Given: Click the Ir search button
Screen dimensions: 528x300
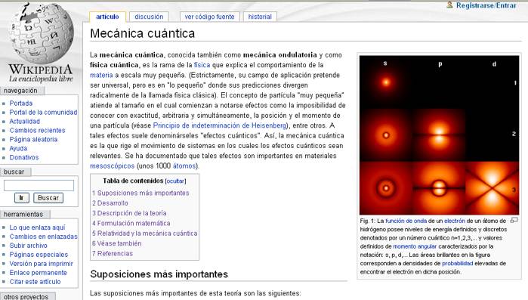Looking at the screenshot, I should pyautogui.click(x=22, y=198).
